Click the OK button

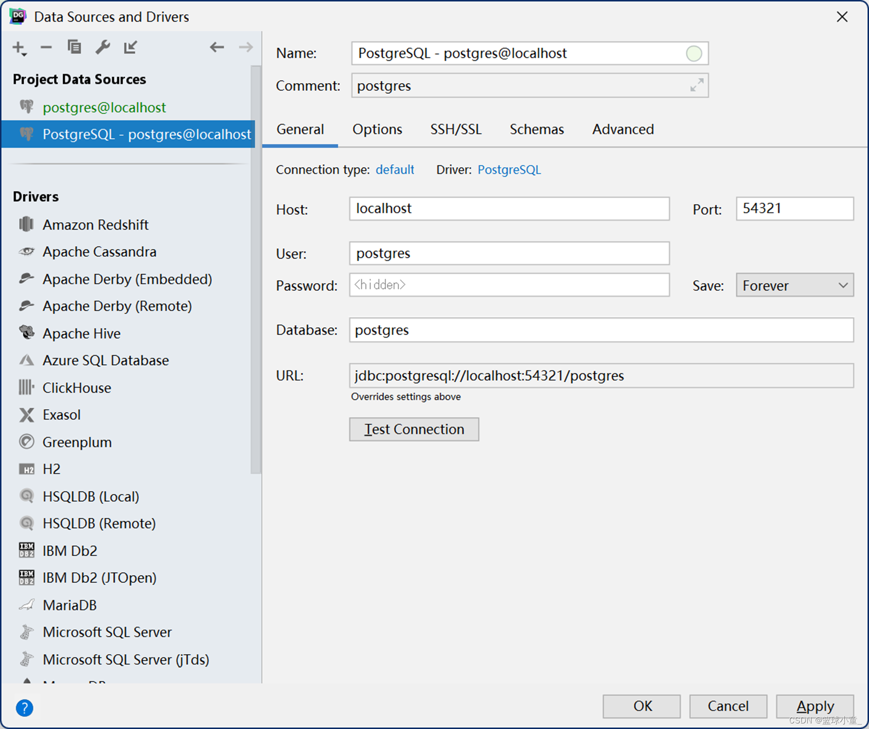[642, 706]
